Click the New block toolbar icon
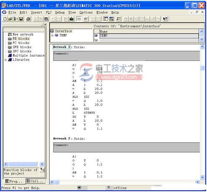207x192 pixels. point(5,19)
